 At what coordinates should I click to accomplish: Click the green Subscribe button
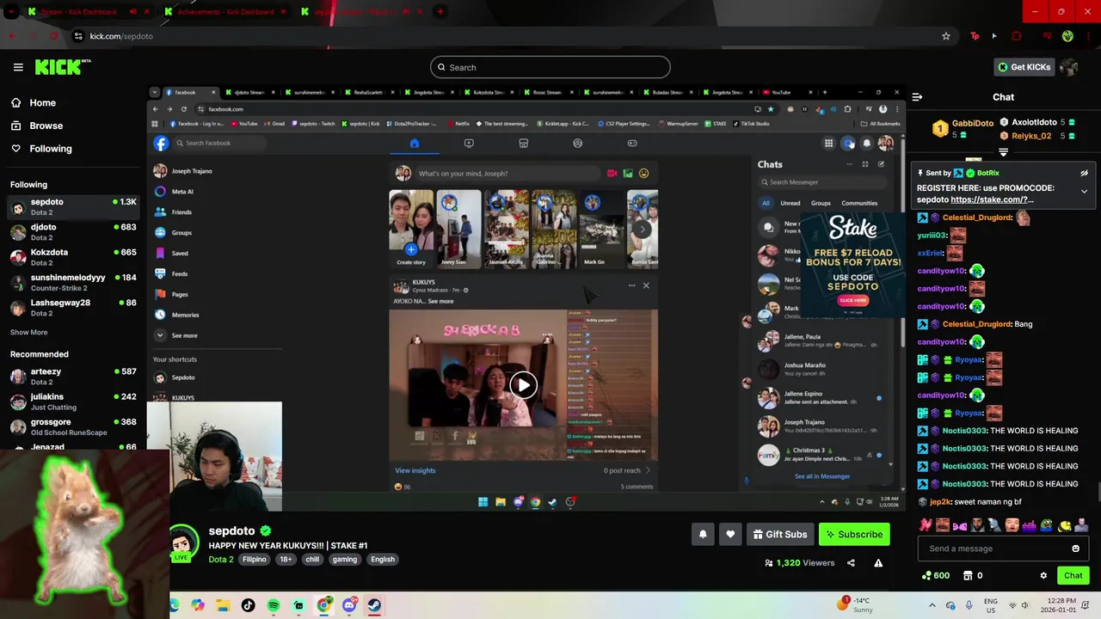(854, 534)
